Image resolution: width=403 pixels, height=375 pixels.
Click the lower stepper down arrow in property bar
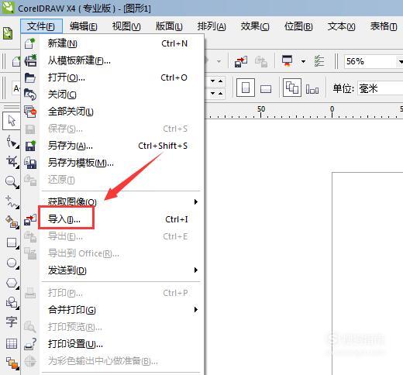[212, 93]
